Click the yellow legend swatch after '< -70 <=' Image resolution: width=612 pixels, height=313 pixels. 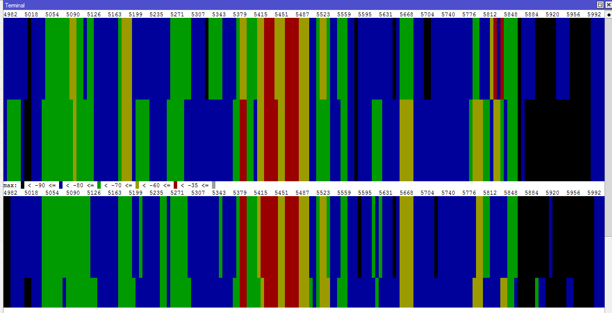click(x=137, y=185)
